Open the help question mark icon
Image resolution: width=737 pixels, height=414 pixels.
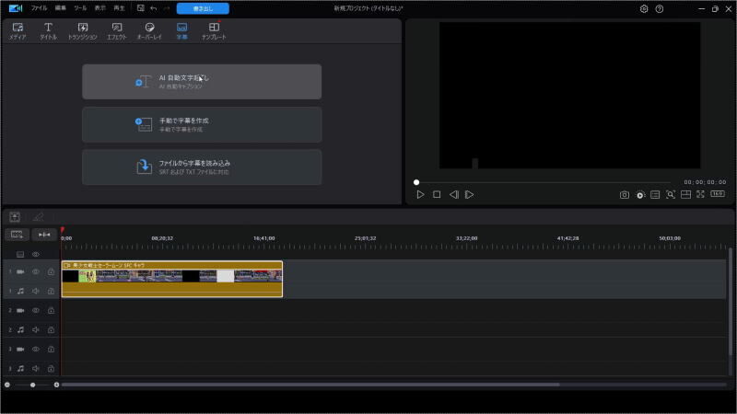coord(660,9)
